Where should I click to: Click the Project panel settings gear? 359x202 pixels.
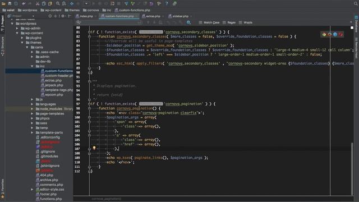63,16
